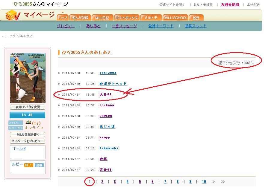Switch to the MILU日記 tab
265x196 pixels.
[x=102, y=18]
